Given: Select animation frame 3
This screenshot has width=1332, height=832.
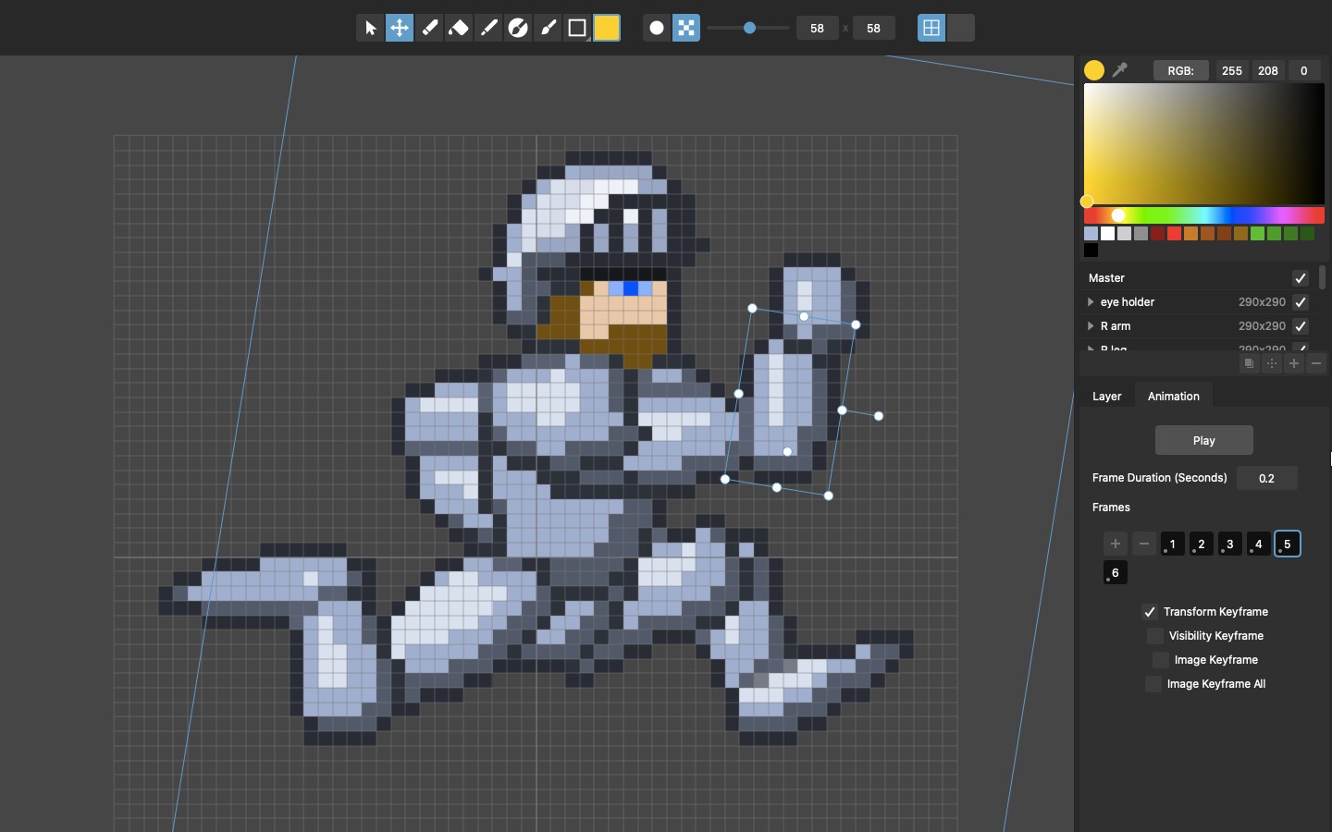Looking at the screenshot, I should 1229,544.
